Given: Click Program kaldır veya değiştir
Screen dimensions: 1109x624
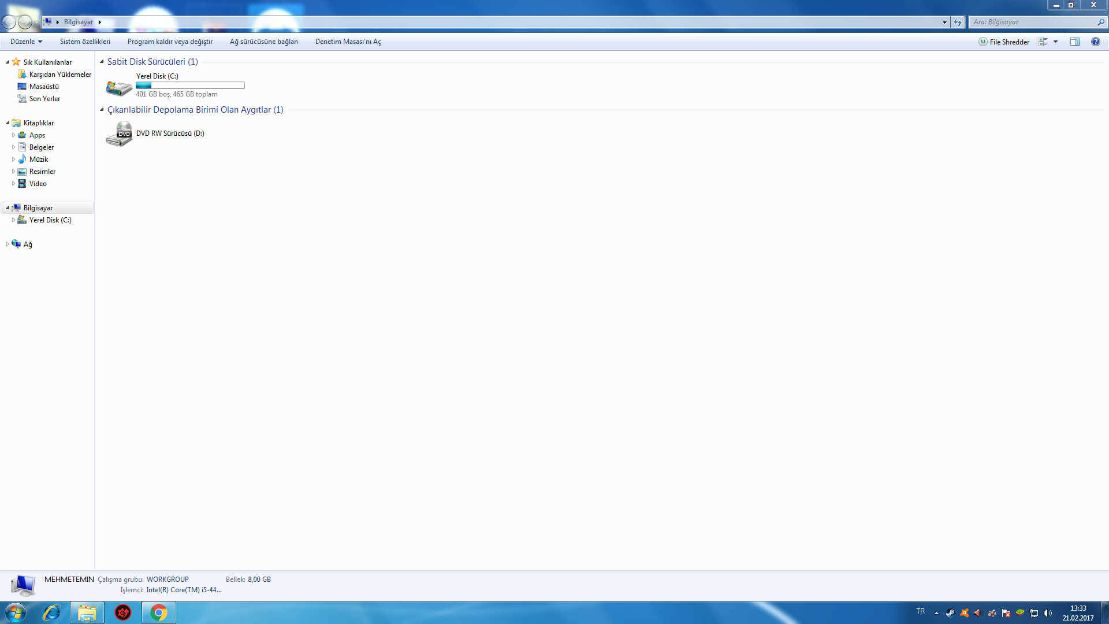Looking at the screenshot, I should (170, 42).
